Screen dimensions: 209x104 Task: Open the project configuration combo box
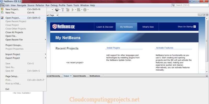pyautogui.click(x=50, y=10)
